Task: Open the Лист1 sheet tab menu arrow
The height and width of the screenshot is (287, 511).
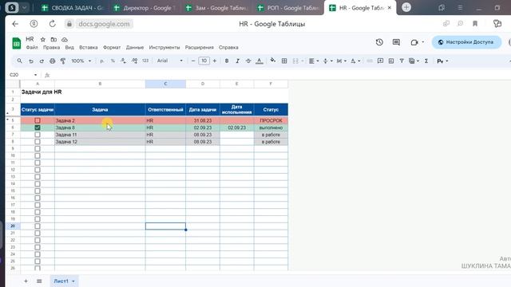Action: click(73, 281)
